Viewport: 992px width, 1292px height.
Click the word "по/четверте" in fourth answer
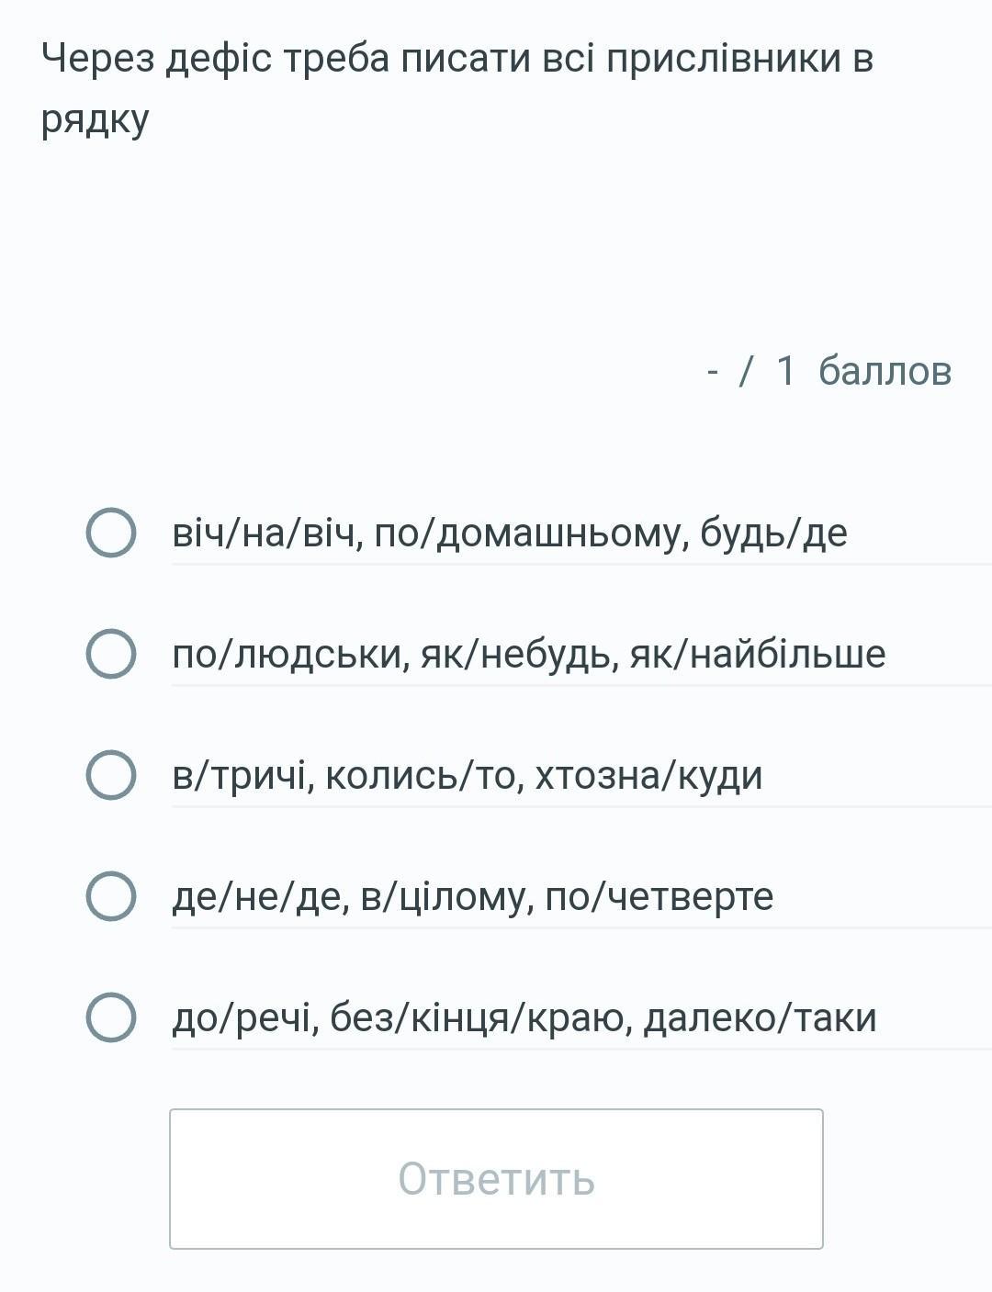pyautogui.click(x=659, y=897)
